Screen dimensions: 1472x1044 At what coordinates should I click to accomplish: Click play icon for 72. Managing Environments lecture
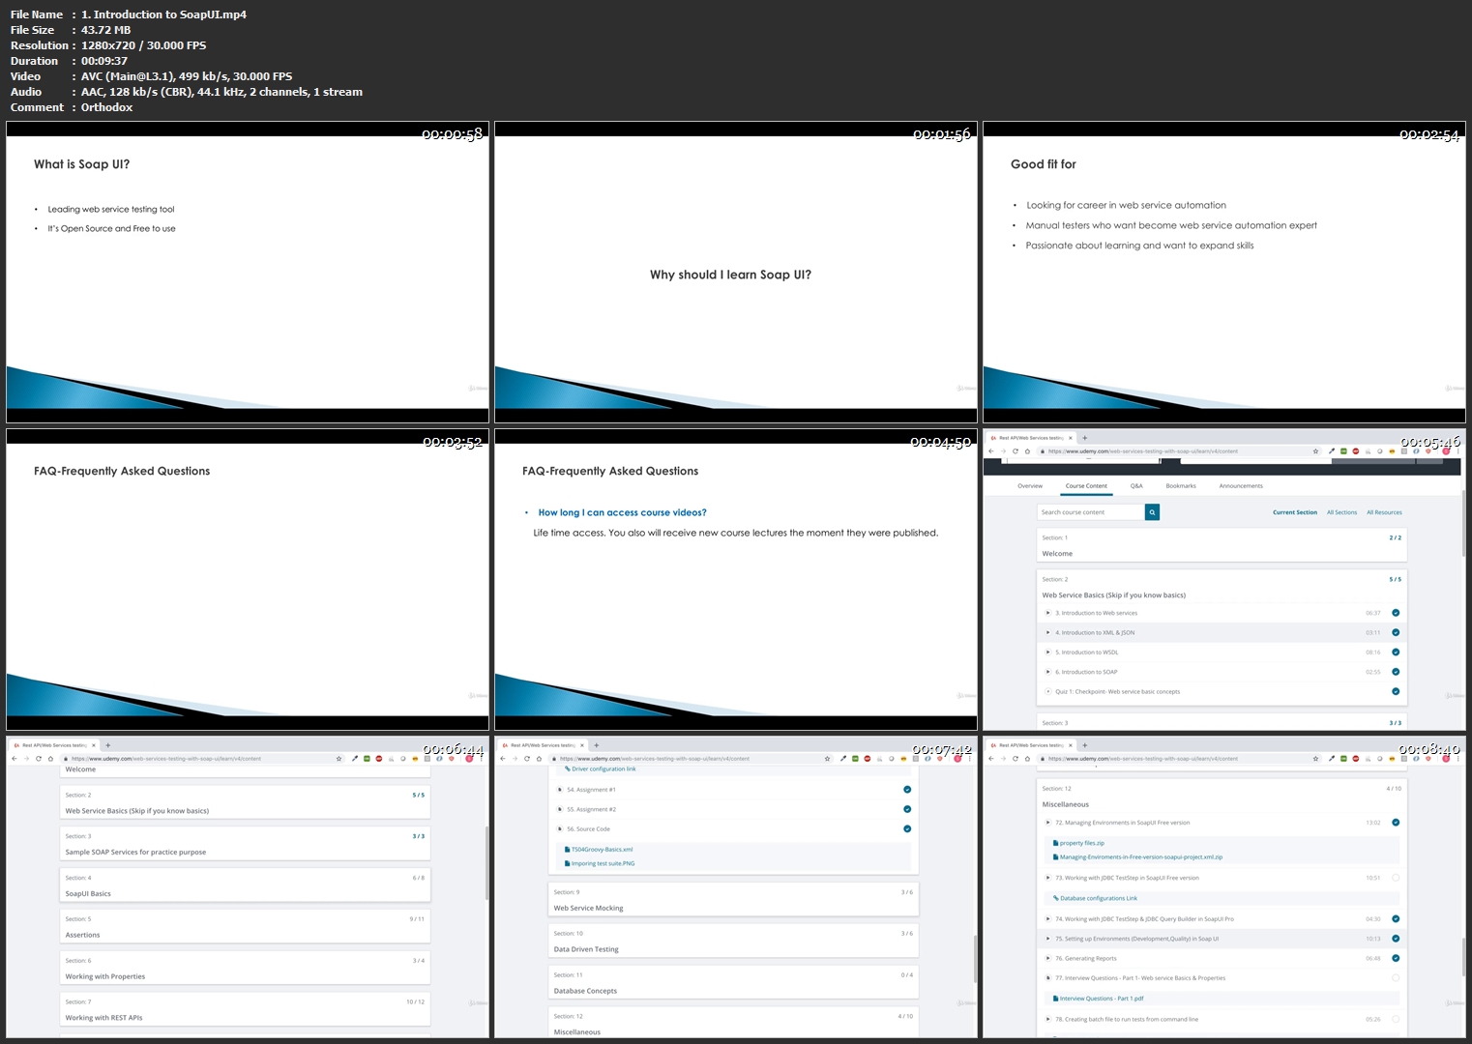pyautogui.click(x=1047, y=823)
